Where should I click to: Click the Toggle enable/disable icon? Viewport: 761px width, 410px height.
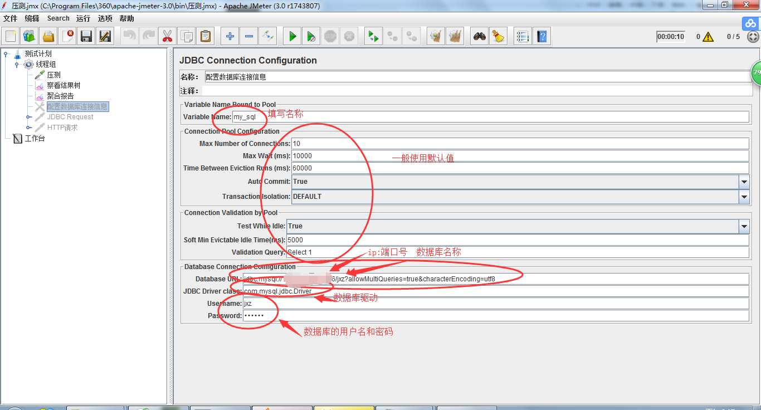click(x=268, y=37)
